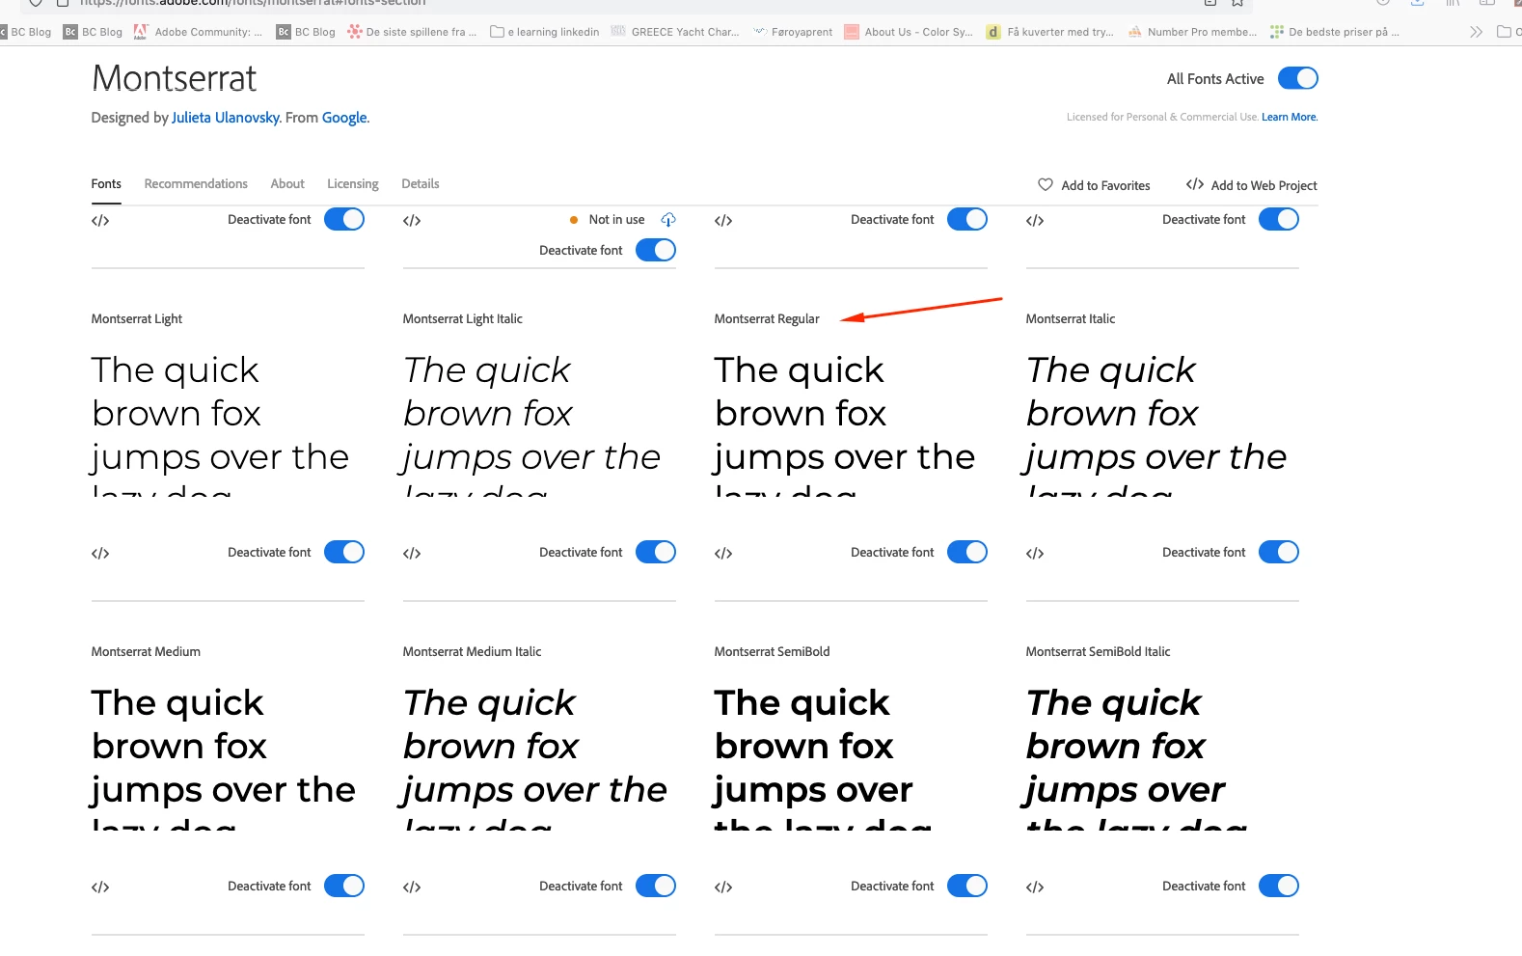1522x956 pixels.
Task: Deactivate the Montserrat Light Italic font toggle
Action: point(656,552)
